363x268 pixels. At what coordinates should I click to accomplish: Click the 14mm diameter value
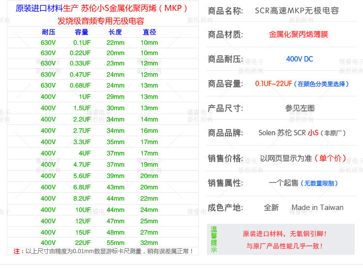point(149,119)
